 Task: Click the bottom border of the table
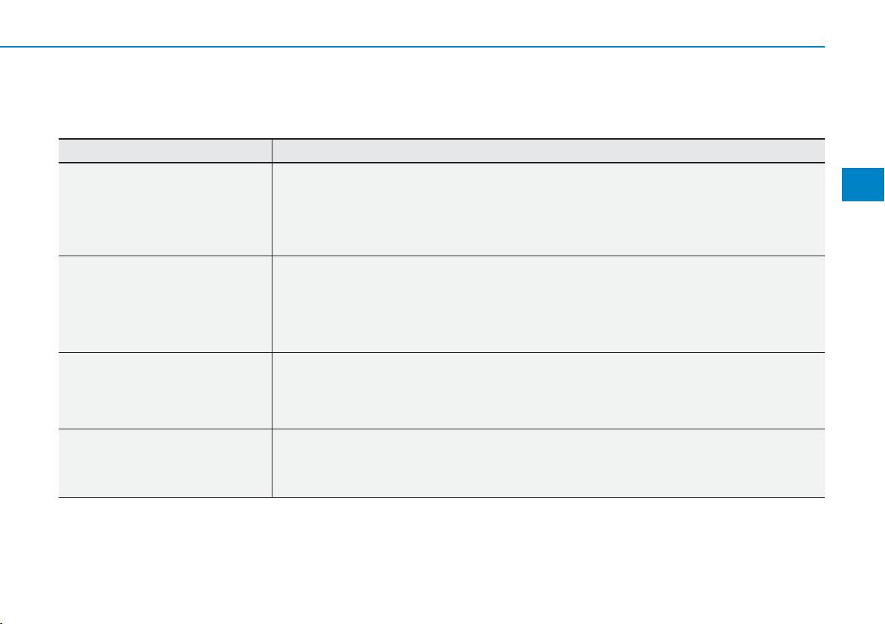[x=441, y=497]
